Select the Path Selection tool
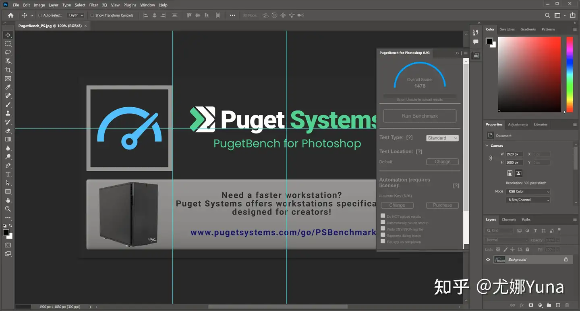Screen dimensions: 580x311 pos(8,183)
